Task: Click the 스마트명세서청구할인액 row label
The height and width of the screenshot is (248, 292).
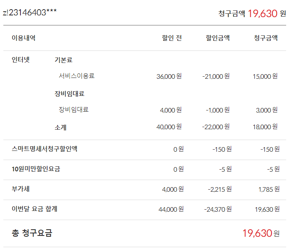Action: pos(45,149)
